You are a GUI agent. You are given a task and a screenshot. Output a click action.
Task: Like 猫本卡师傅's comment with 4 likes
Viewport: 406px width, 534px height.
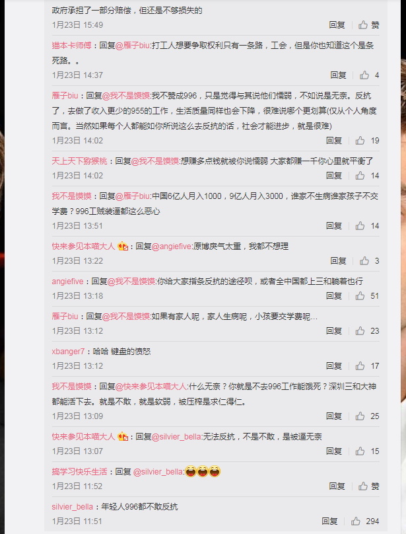click(x=365, y=75)
